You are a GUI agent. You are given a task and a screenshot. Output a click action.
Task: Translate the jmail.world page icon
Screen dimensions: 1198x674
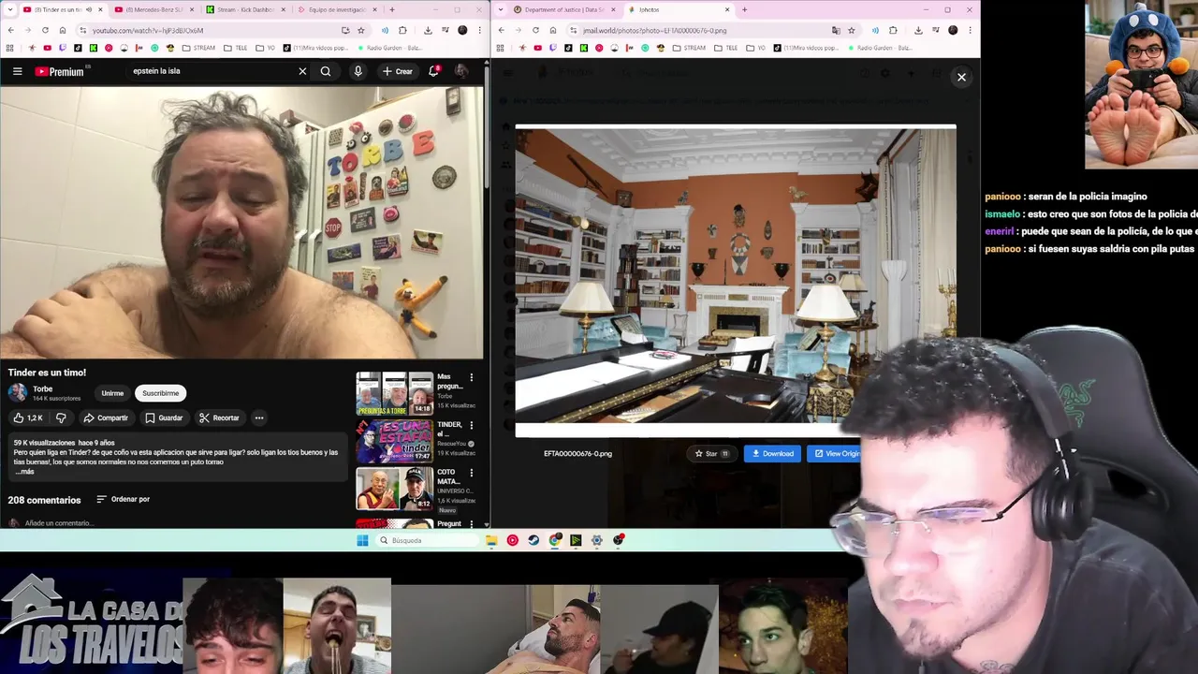(836, 30)
